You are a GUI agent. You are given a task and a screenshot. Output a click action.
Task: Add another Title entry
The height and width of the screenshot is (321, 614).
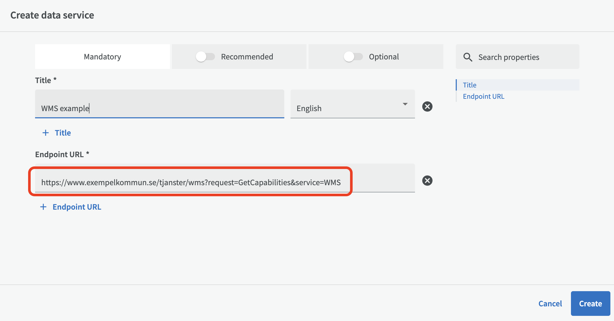(63, 133)
